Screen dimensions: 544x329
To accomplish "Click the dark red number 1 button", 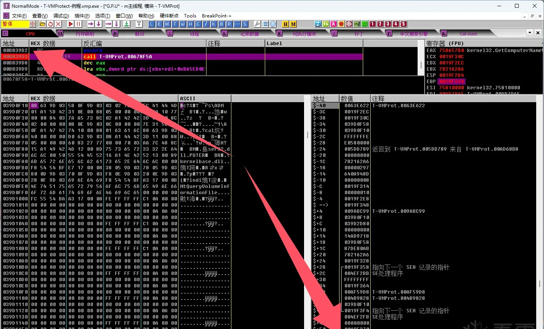I will (x=373, y=24).
